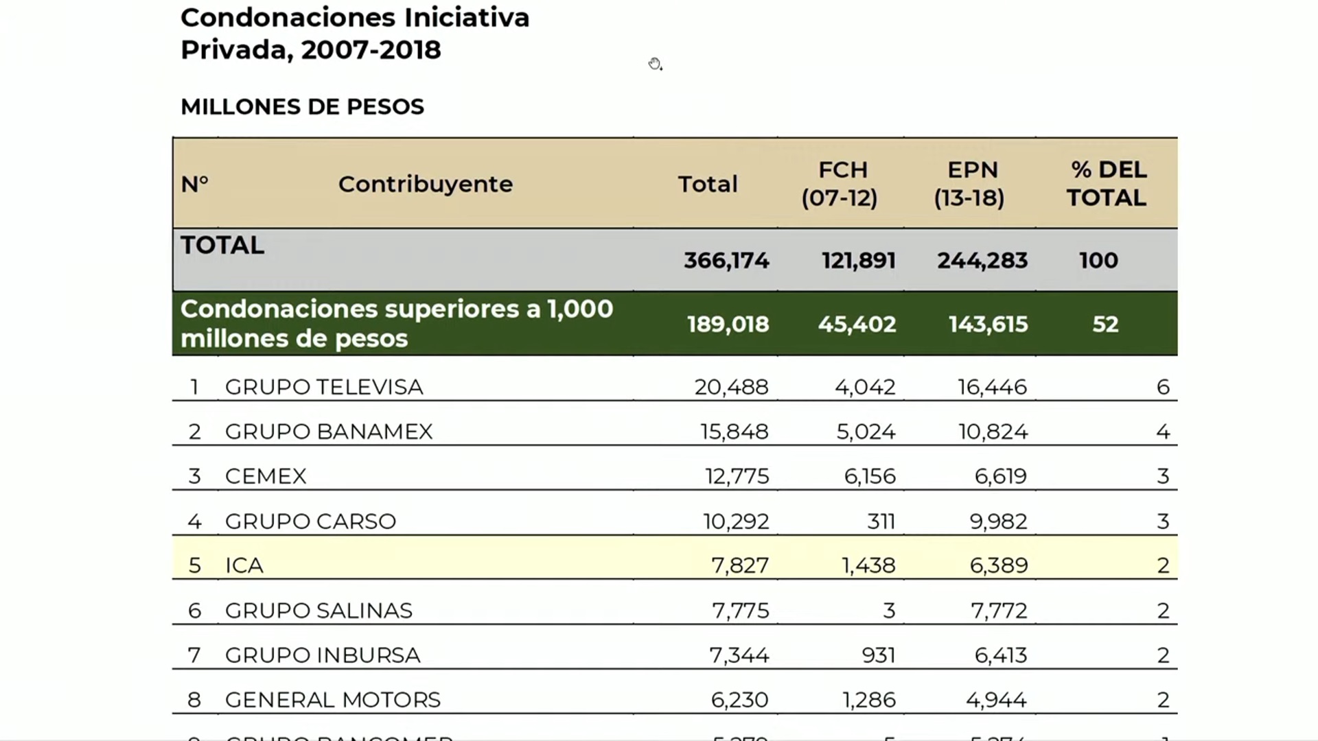Click the highlighted ICA row name
This screenshot has width=1318, height=741.
244,565
